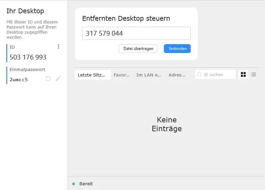Click the blue Verbinden button
Screen dimensions: 265x190
pos(177,49)
